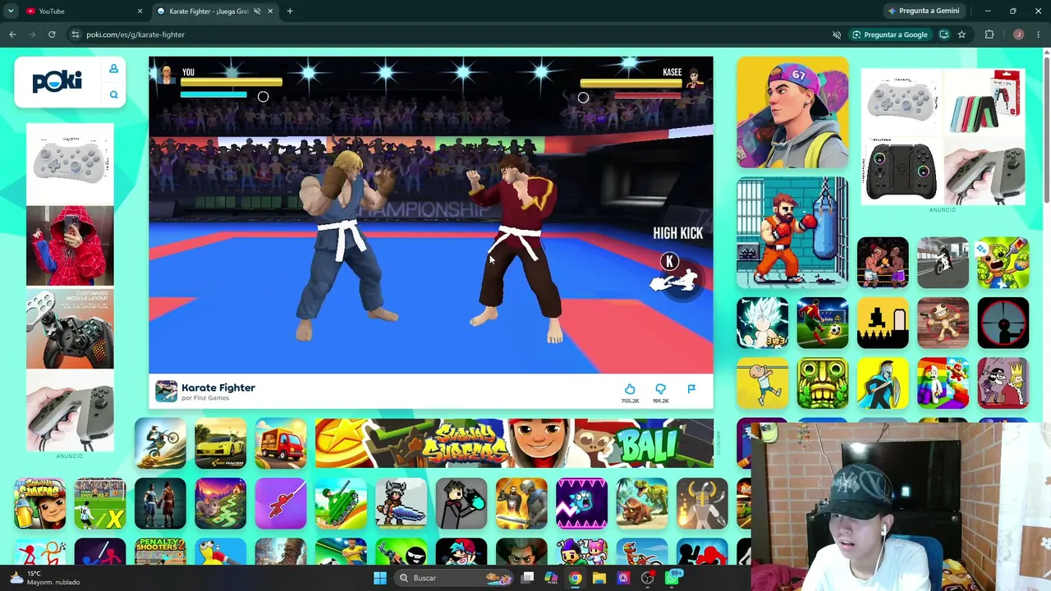
Task: Click the Preguntar a Google button
Action: (x=890, y=34)
